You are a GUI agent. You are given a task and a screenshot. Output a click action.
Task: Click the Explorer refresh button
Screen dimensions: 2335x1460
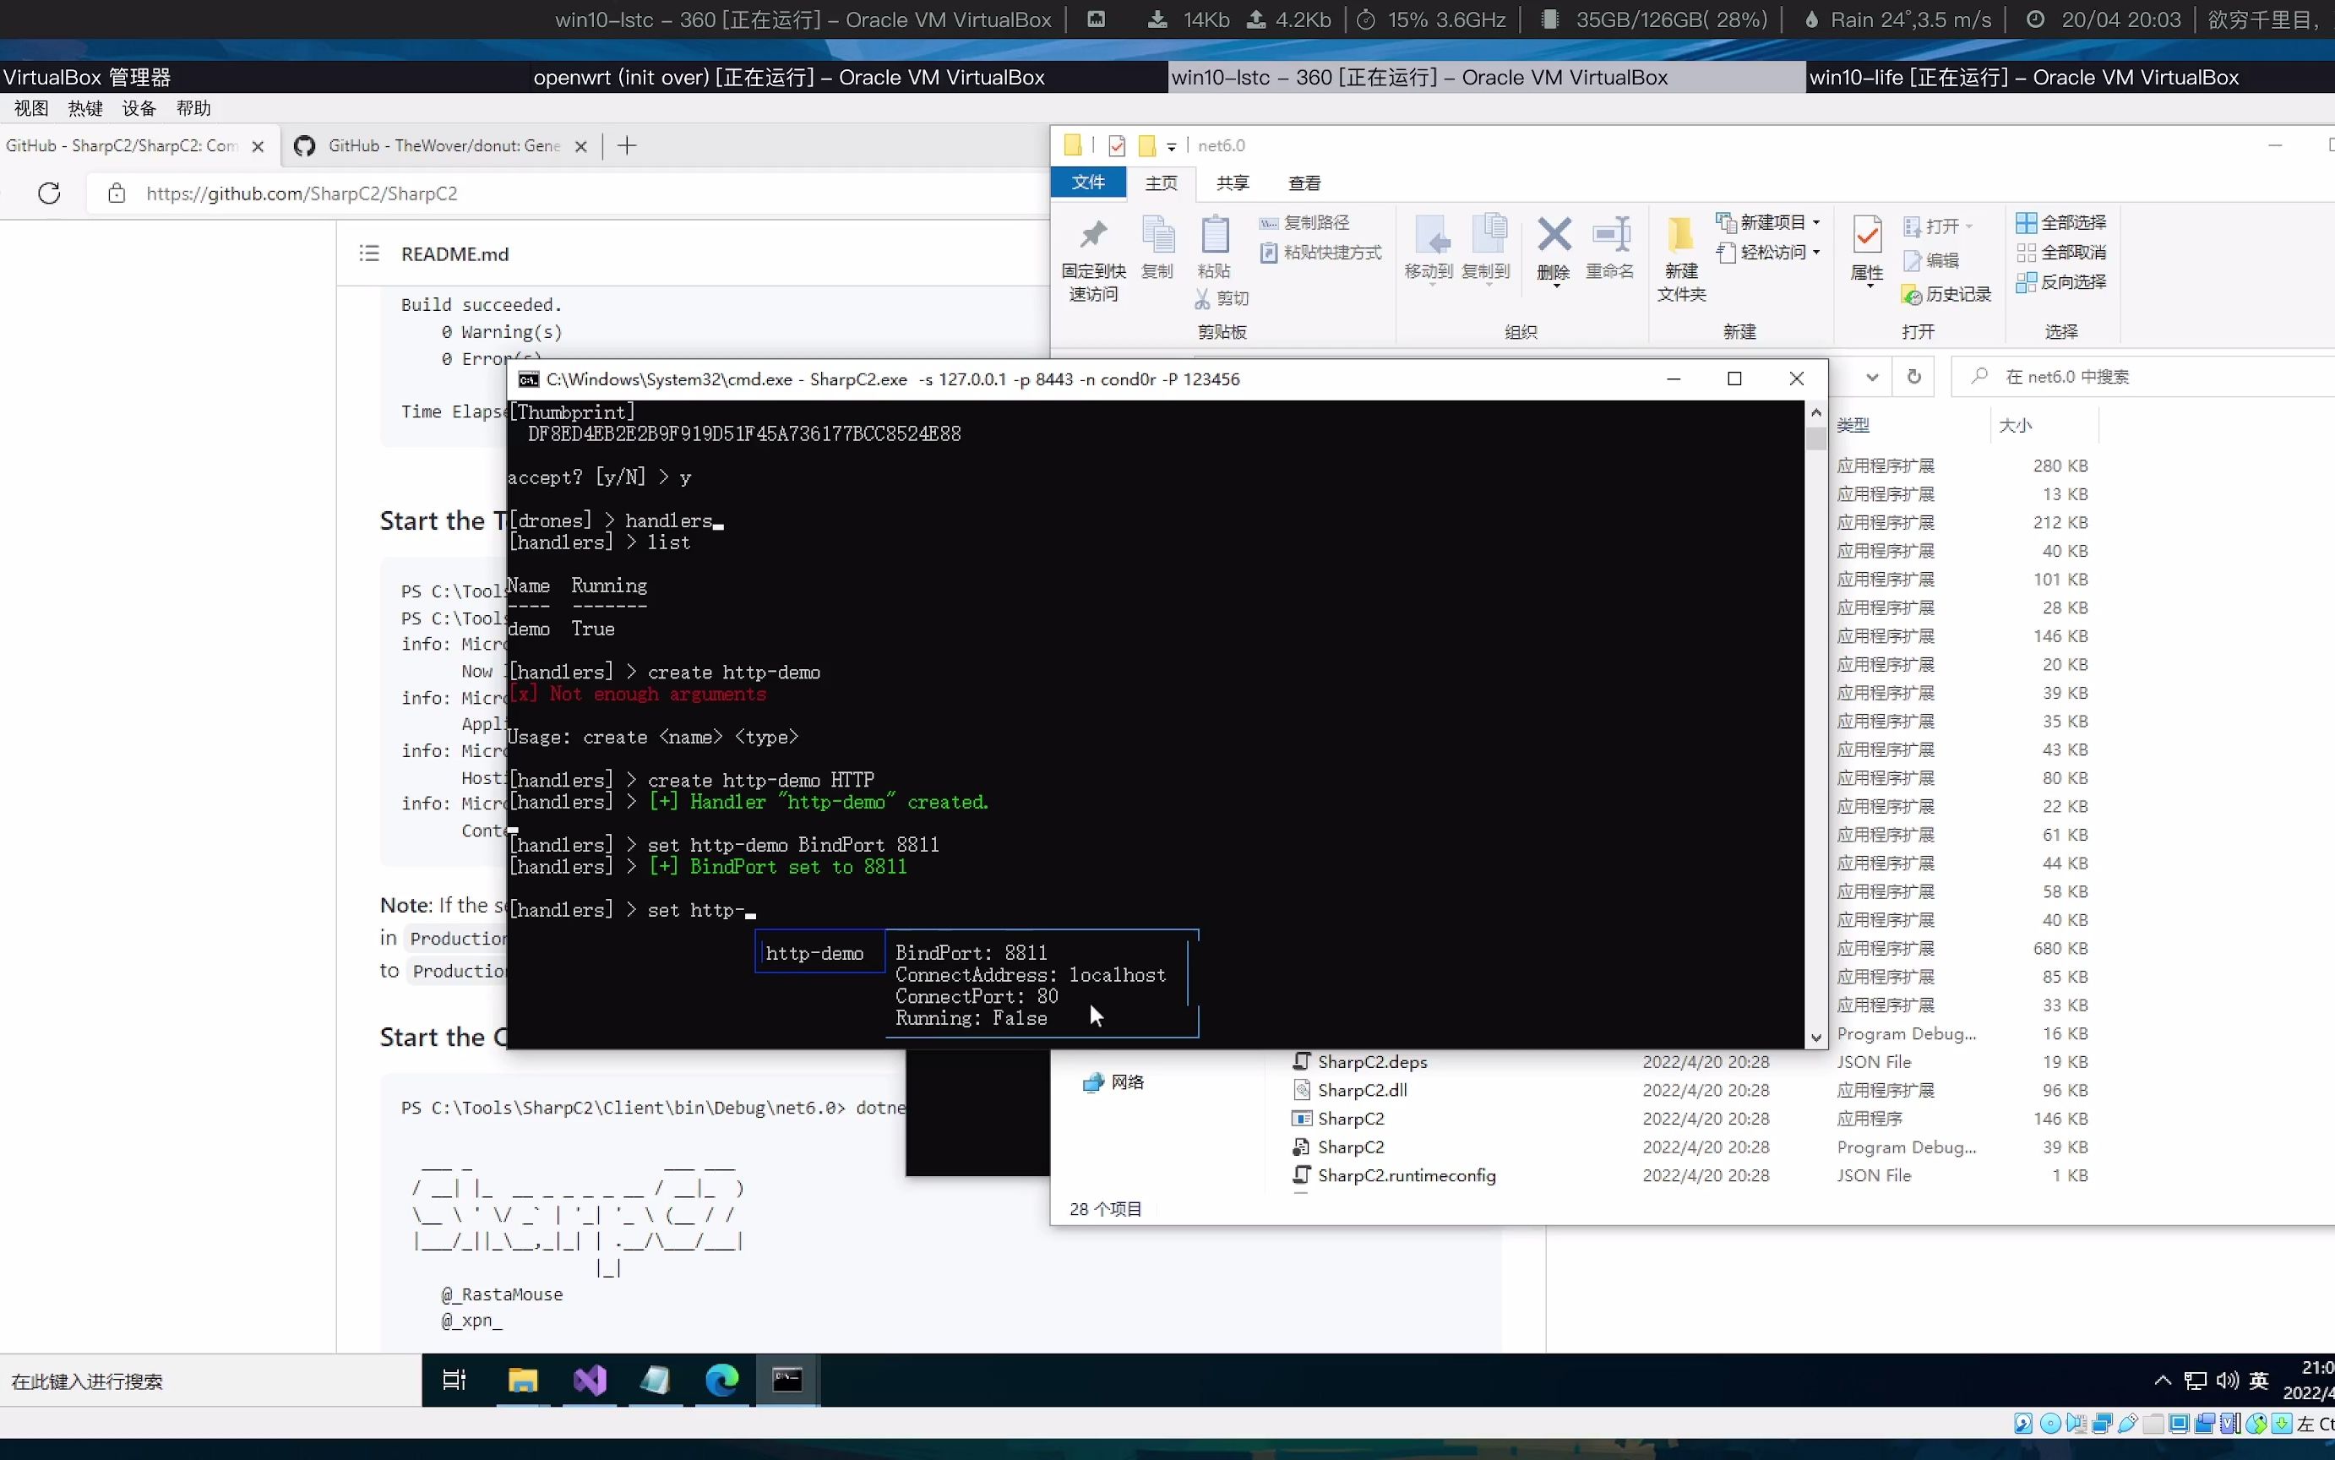pyautogui.click(x=1914, y=377)
